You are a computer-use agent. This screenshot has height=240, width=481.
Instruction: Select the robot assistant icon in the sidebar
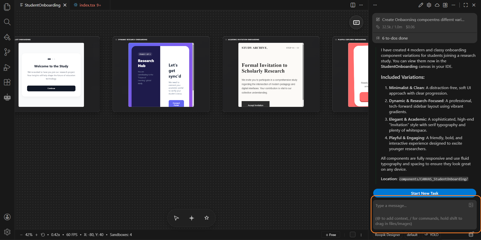pos(7,97)
